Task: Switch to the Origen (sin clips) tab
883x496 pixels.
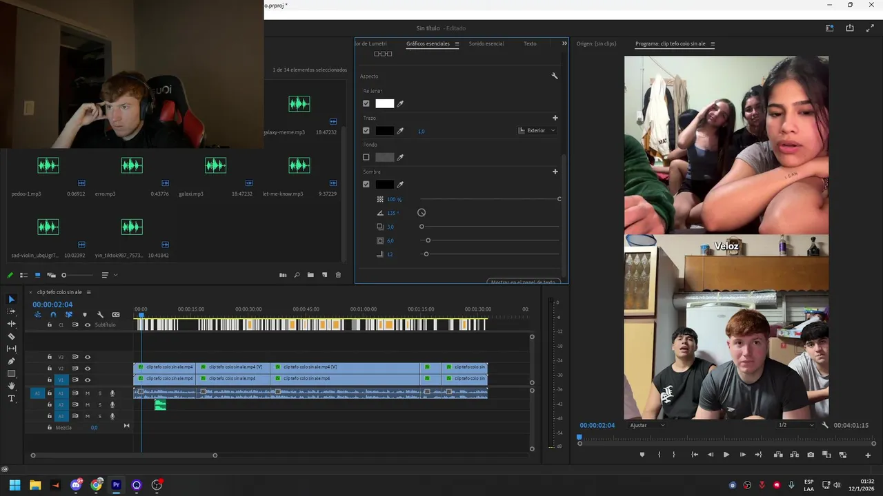Action: point(596,43)
